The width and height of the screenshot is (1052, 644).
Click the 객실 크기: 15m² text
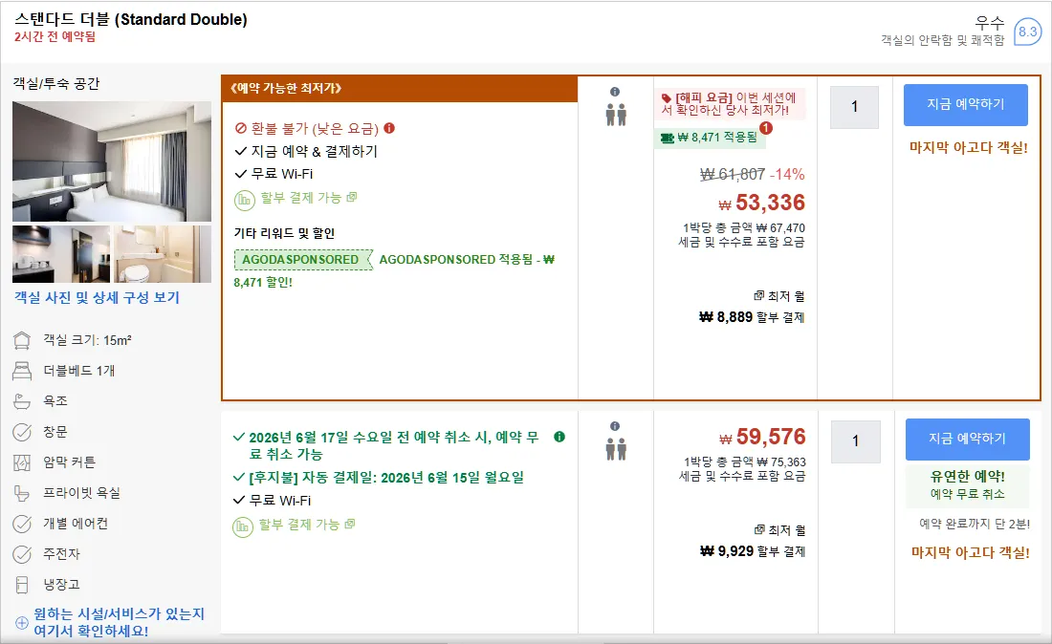pos(87,340)
